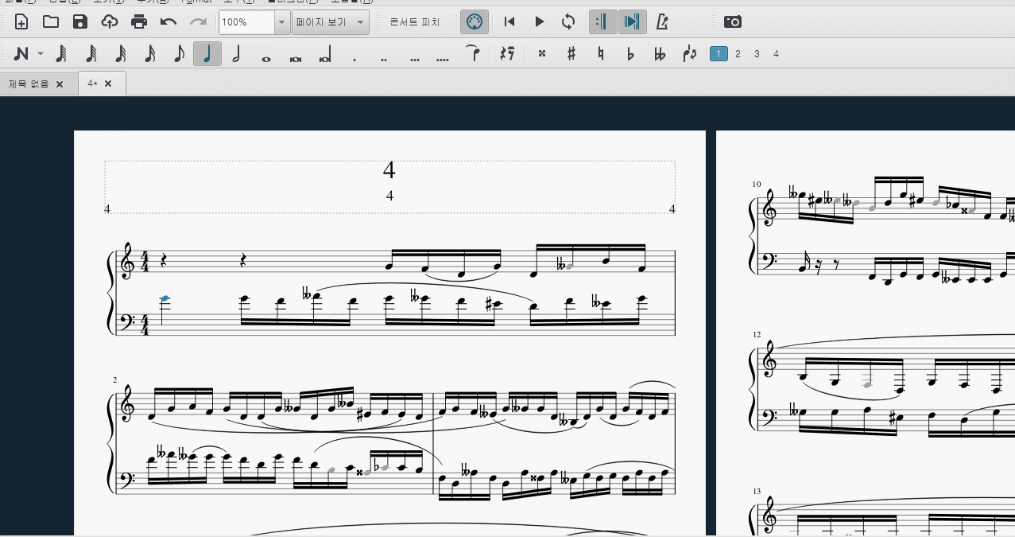Undo the last action
This screenshot has width=1015, height=537.
click(x=169, y=21)
